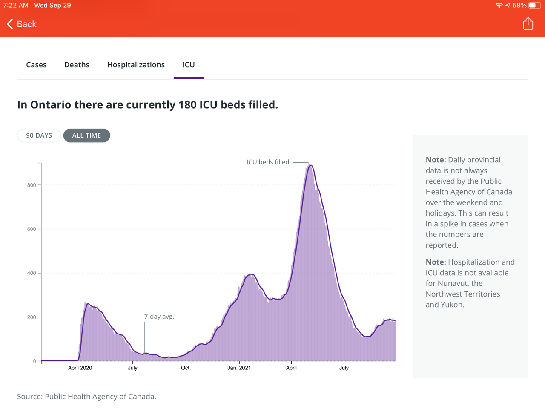The height and width of the screenshot is (409, 545).
Task: Select the Hospitalizations tab
Action: pos(136,65)
